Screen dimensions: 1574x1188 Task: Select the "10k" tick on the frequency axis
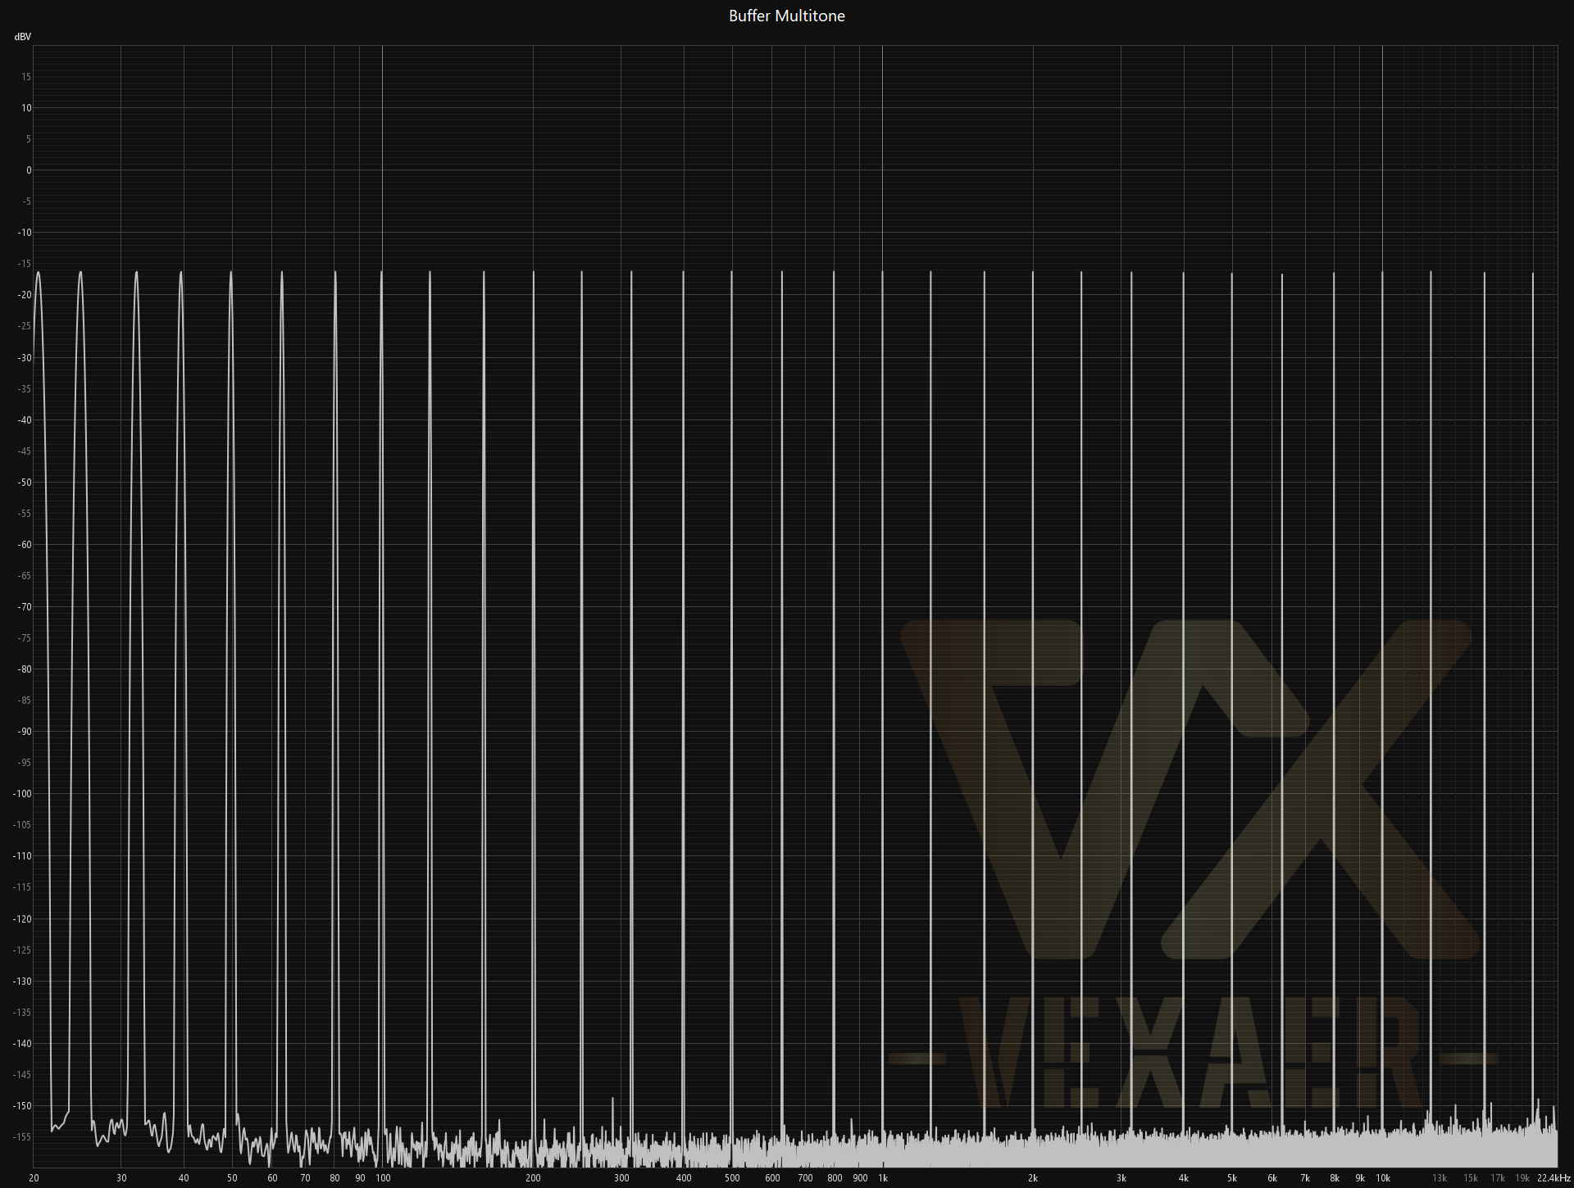coord(1383,1178)
